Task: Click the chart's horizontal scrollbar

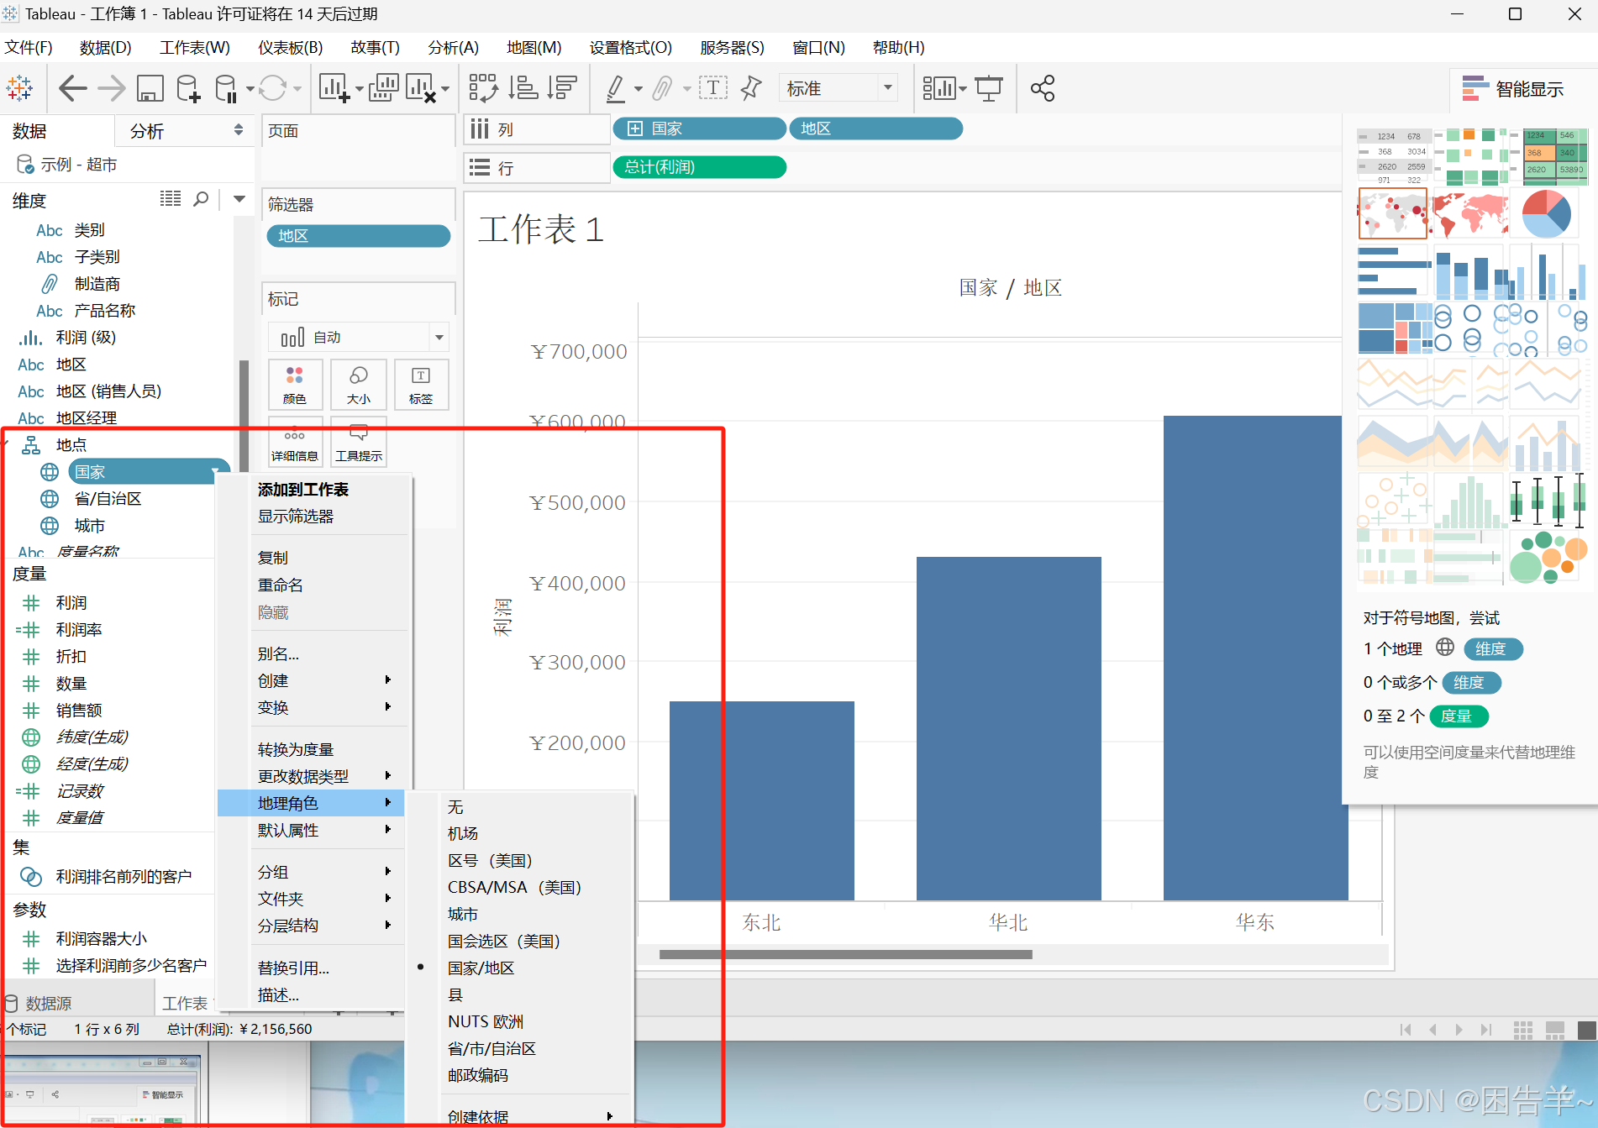Action: [845, 954]
